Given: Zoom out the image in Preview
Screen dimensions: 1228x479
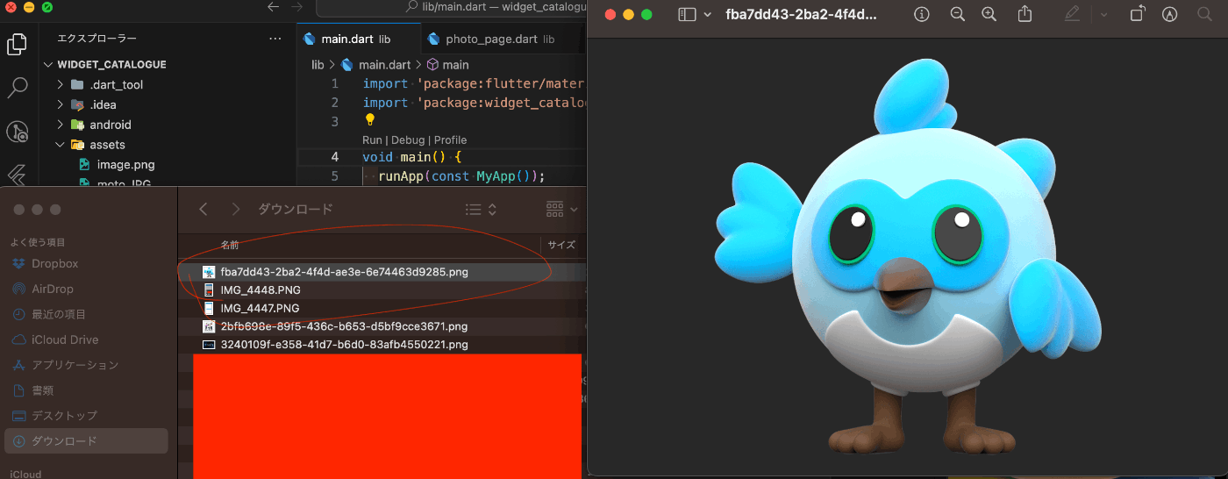Looking at the screenshot, I should point(957,14).
